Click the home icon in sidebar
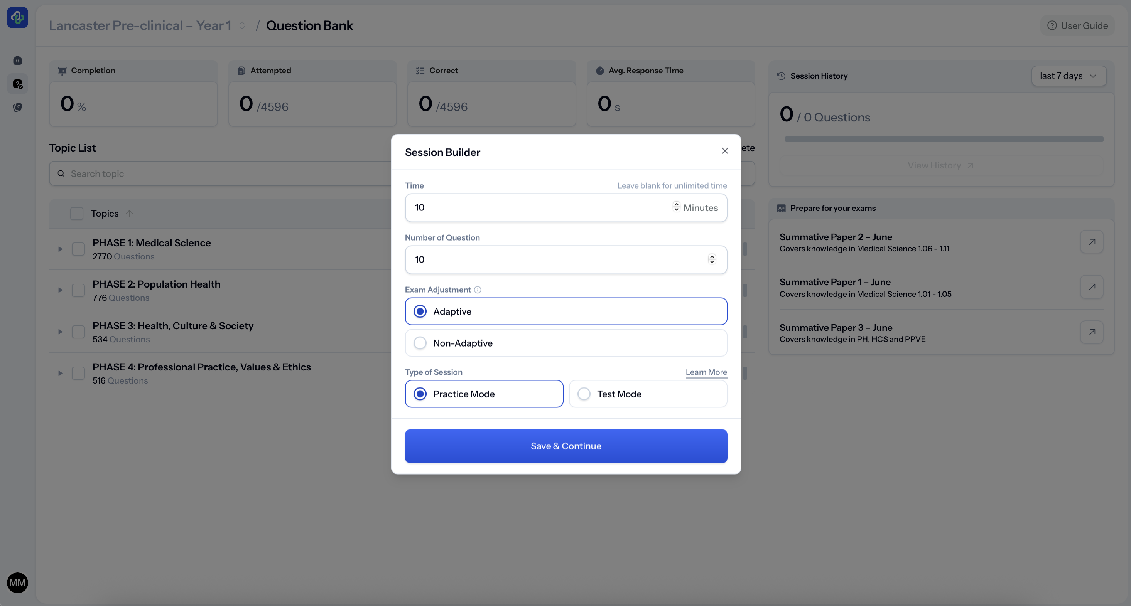This screenshot has width=1131, height=606. click(18, 60)
